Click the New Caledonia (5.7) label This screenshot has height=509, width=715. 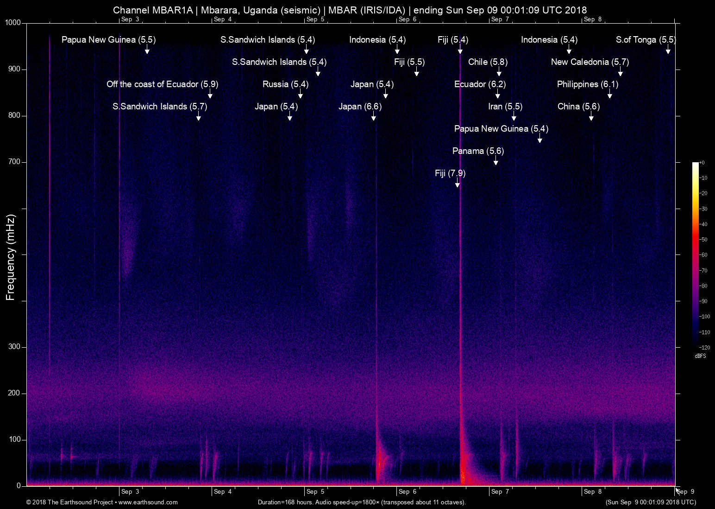pyautogui.click(x=590, y=62)
